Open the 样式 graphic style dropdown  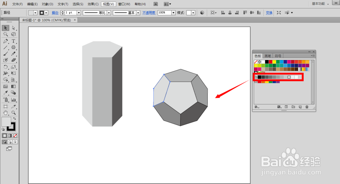[193, 13]
